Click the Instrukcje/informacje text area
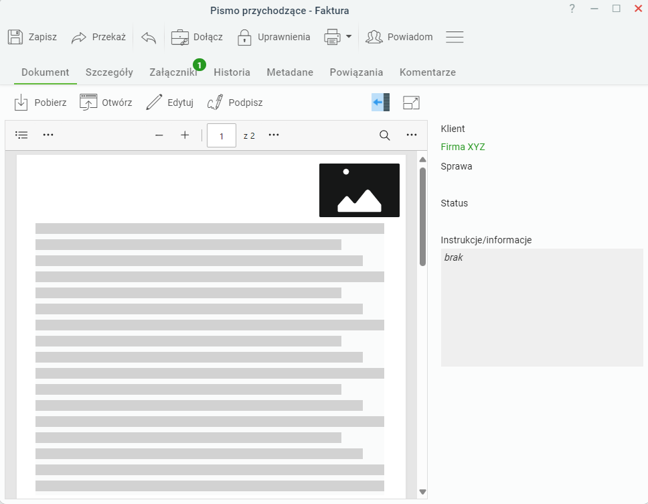This screenshot has height=504, width=648. click(542, 308)
